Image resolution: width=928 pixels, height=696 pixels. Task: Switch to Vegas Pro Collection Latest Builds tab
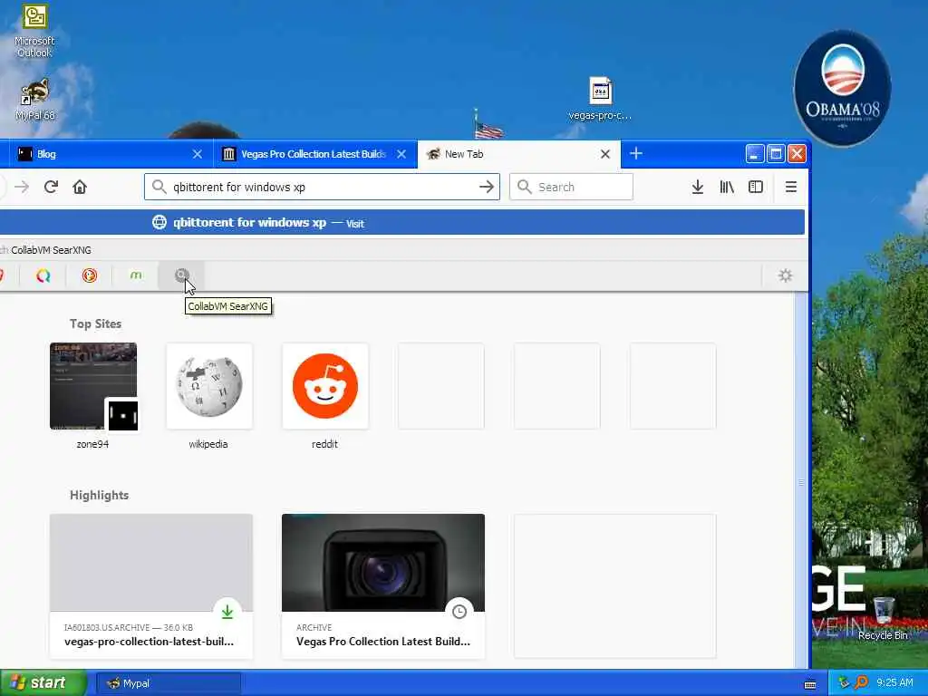[x=314, y=154]
